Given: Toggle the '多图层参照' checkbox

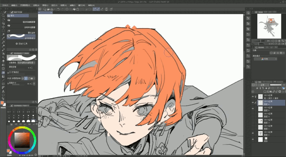Looking at the screenshot, I should (10, 78).
